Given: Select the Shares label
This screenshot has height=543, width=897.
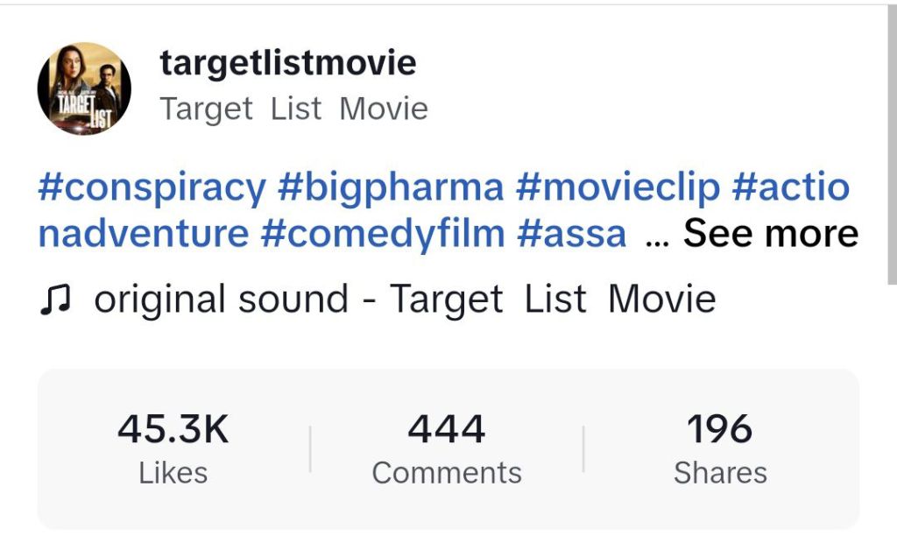Looking at the screenshot, I should (x=720, y=474).
